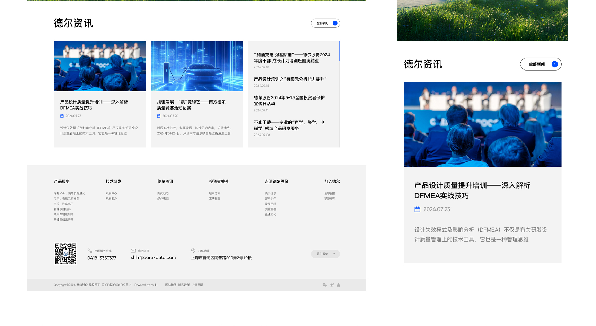Click the 走进德尔股份 footer heading
The width and height of the screenshot is (596, 326).
276,181
